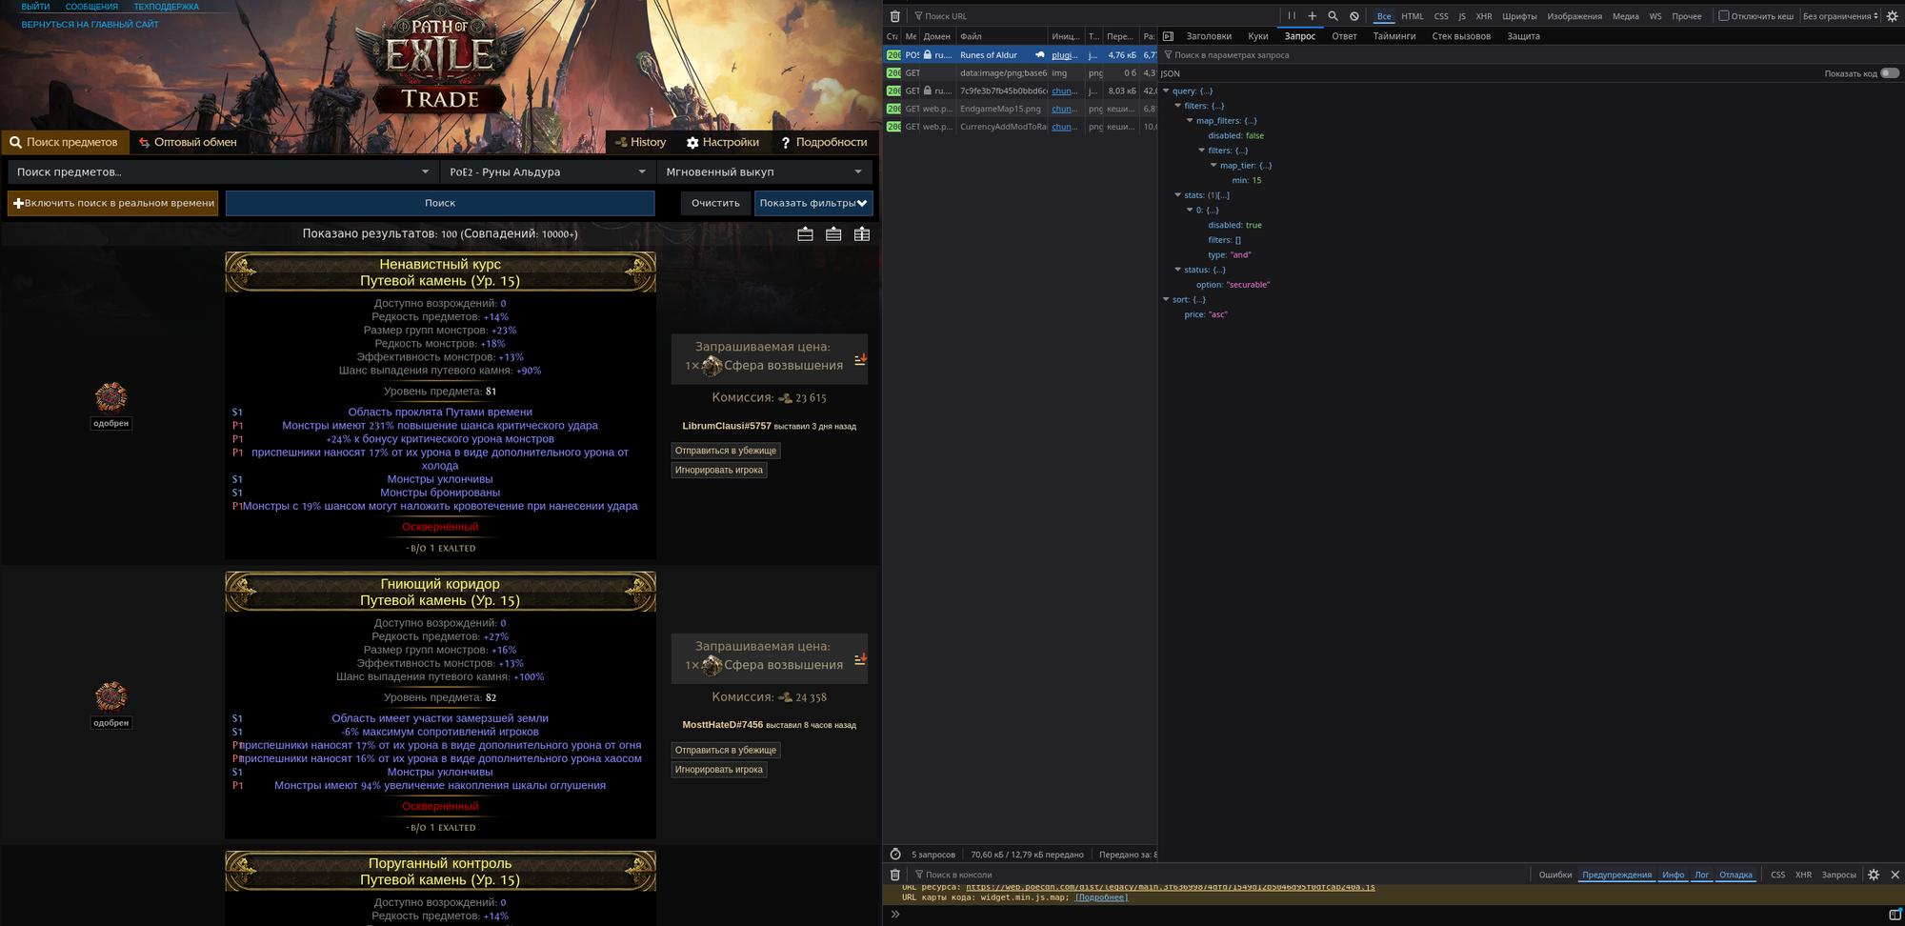
Task: Sort by price icon on Ненавистный курс listing
Action: [x=860, y=360]
